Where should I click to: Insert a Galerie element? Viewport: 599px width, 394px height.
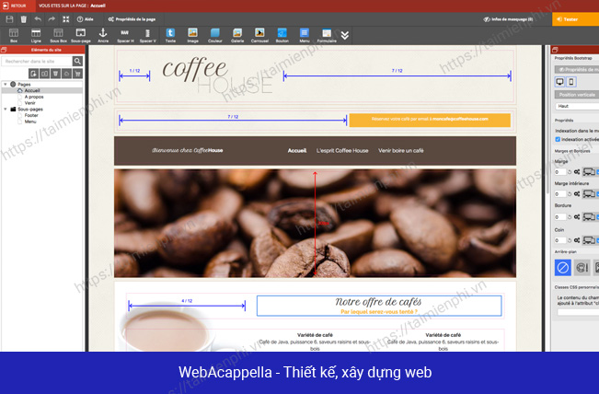(x=237, y=36)
